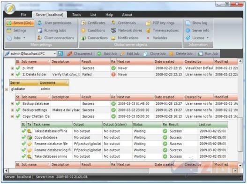The height and width of the screenshot is (184, 247).
Task: Open Variables
Action: click(157, 38)
